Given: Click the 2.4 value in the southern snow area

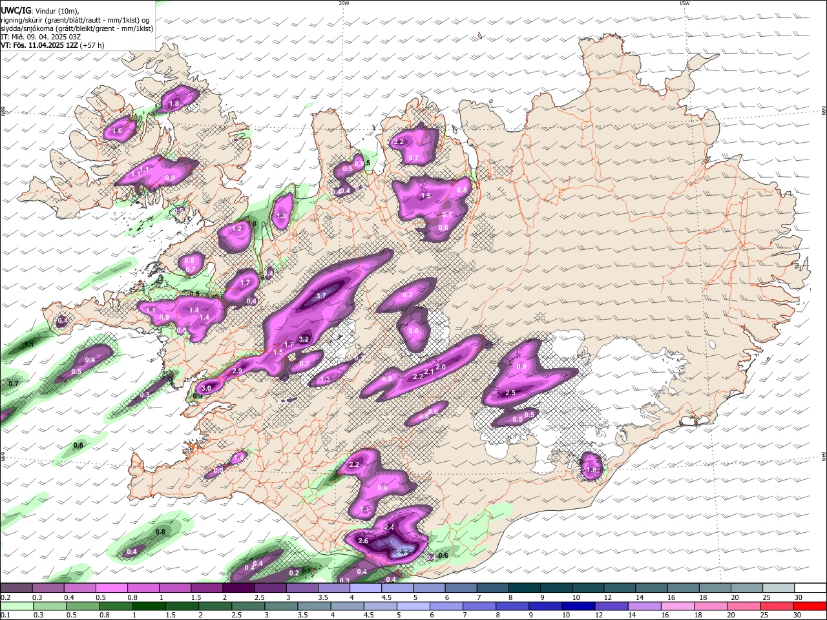Looking at the screenshot, I should (389, 527).
